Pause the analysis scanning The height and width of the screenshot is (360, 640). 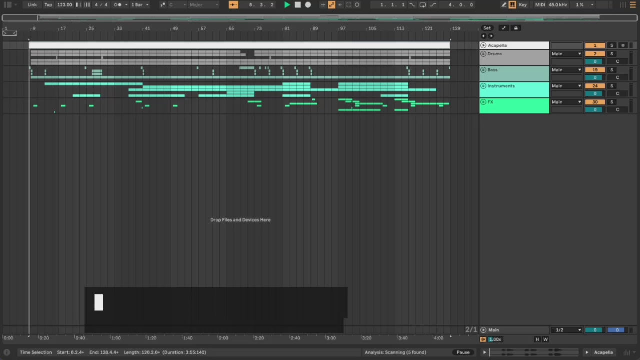click(x=463, y=352)
